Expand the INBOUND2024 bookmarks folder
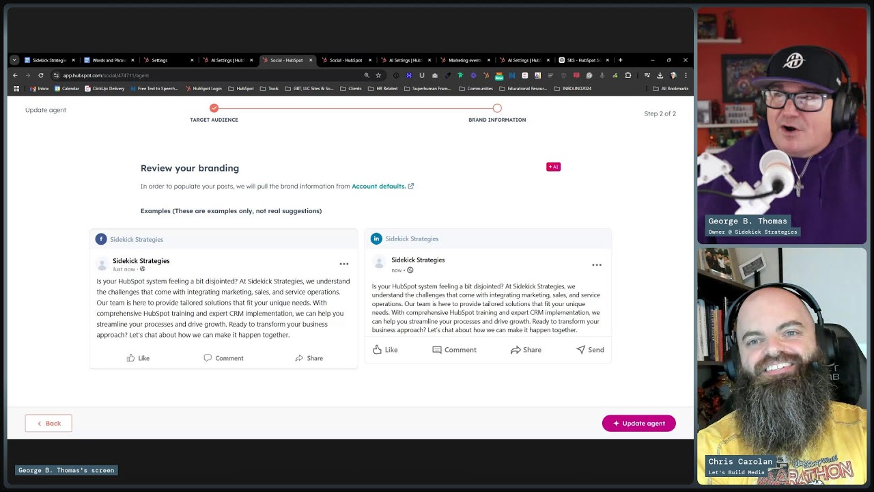 click(573, 88)
